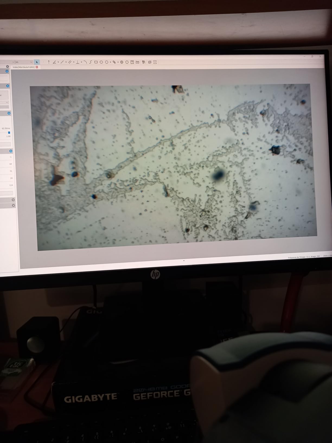
Task: Click the 62.50ms exposure value
Action: (6, 128)
